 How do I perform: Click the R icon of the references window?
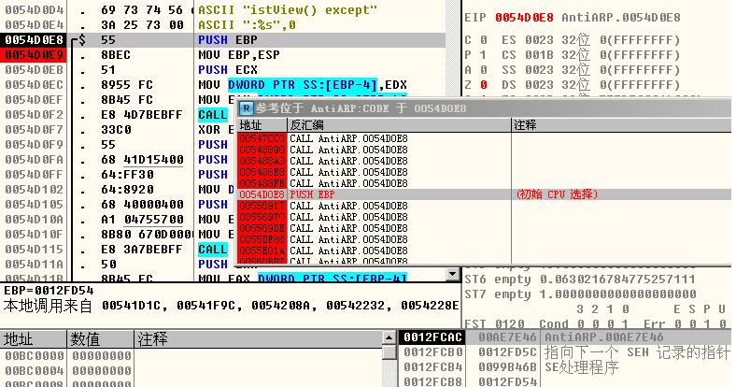pos(246,108)
